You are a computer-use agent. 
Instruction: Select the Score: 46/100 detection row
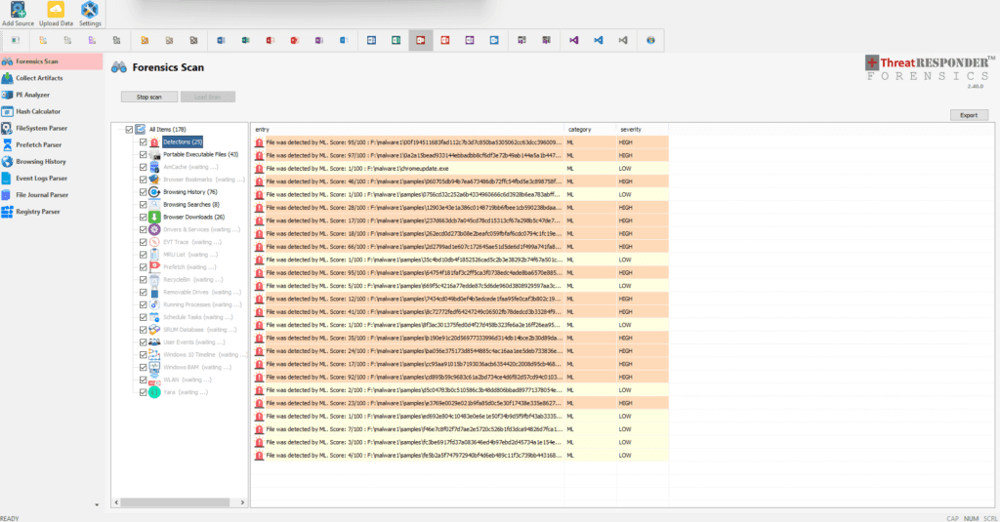click(x=459, y=181)
